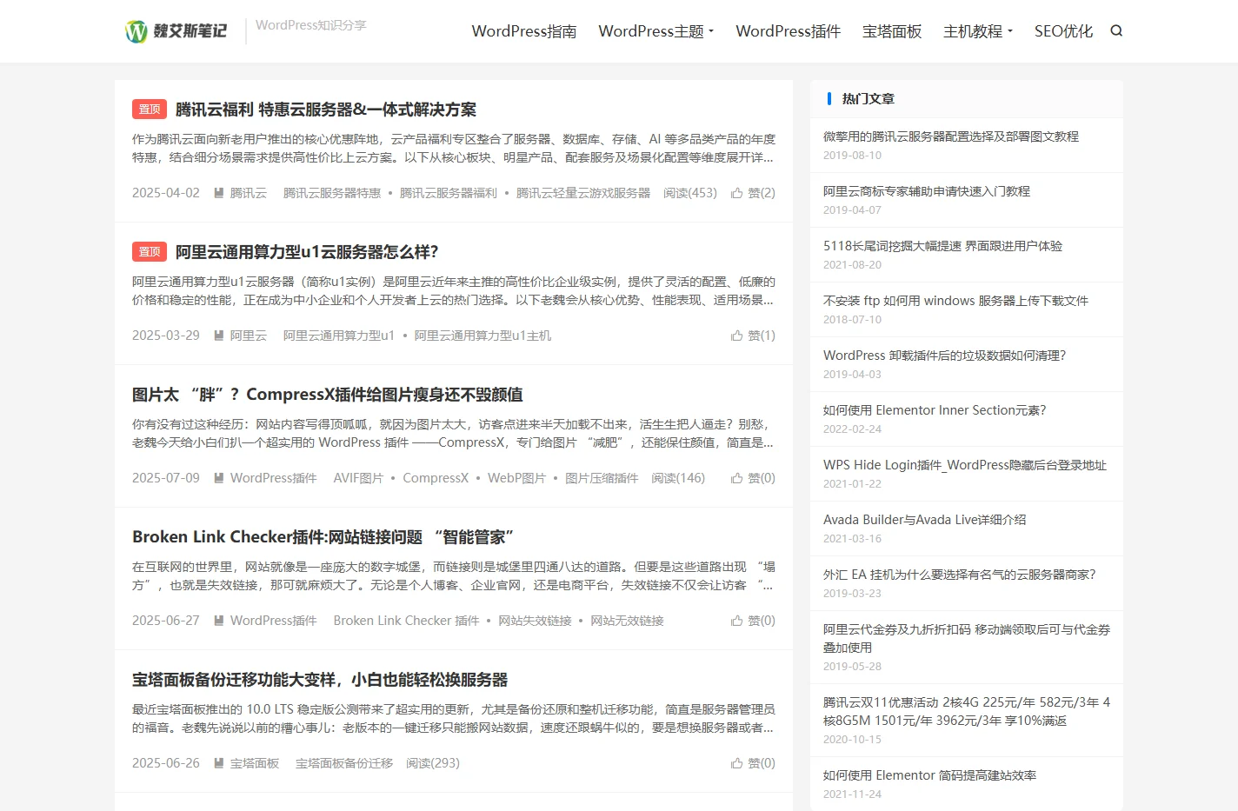Open hot article 阿里云代金券及九折折扣码
The image size is (1238, 811).
coord(967,638)
